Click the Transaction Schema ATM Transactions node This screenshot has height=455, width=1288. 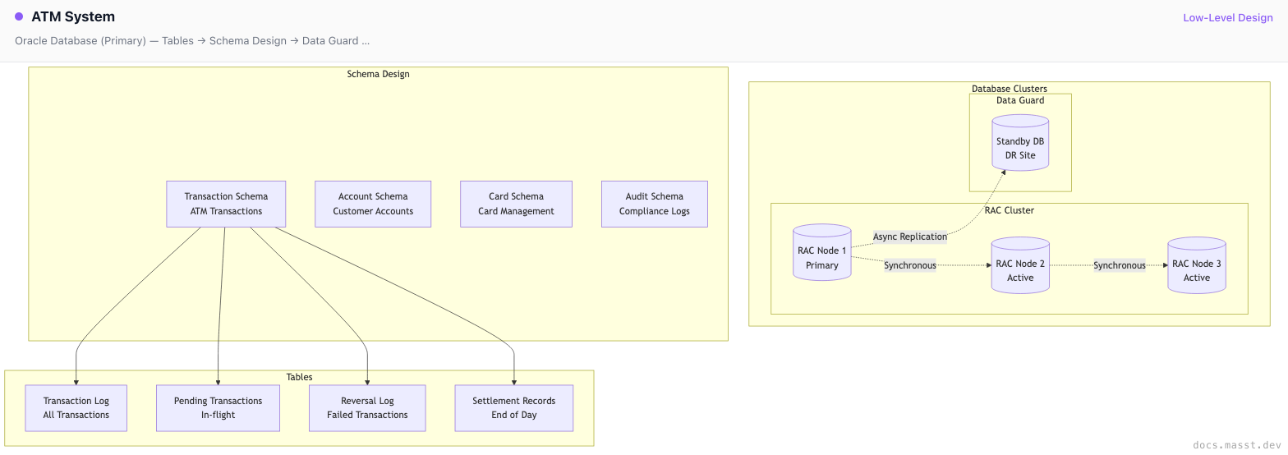(x=226, y=204)
